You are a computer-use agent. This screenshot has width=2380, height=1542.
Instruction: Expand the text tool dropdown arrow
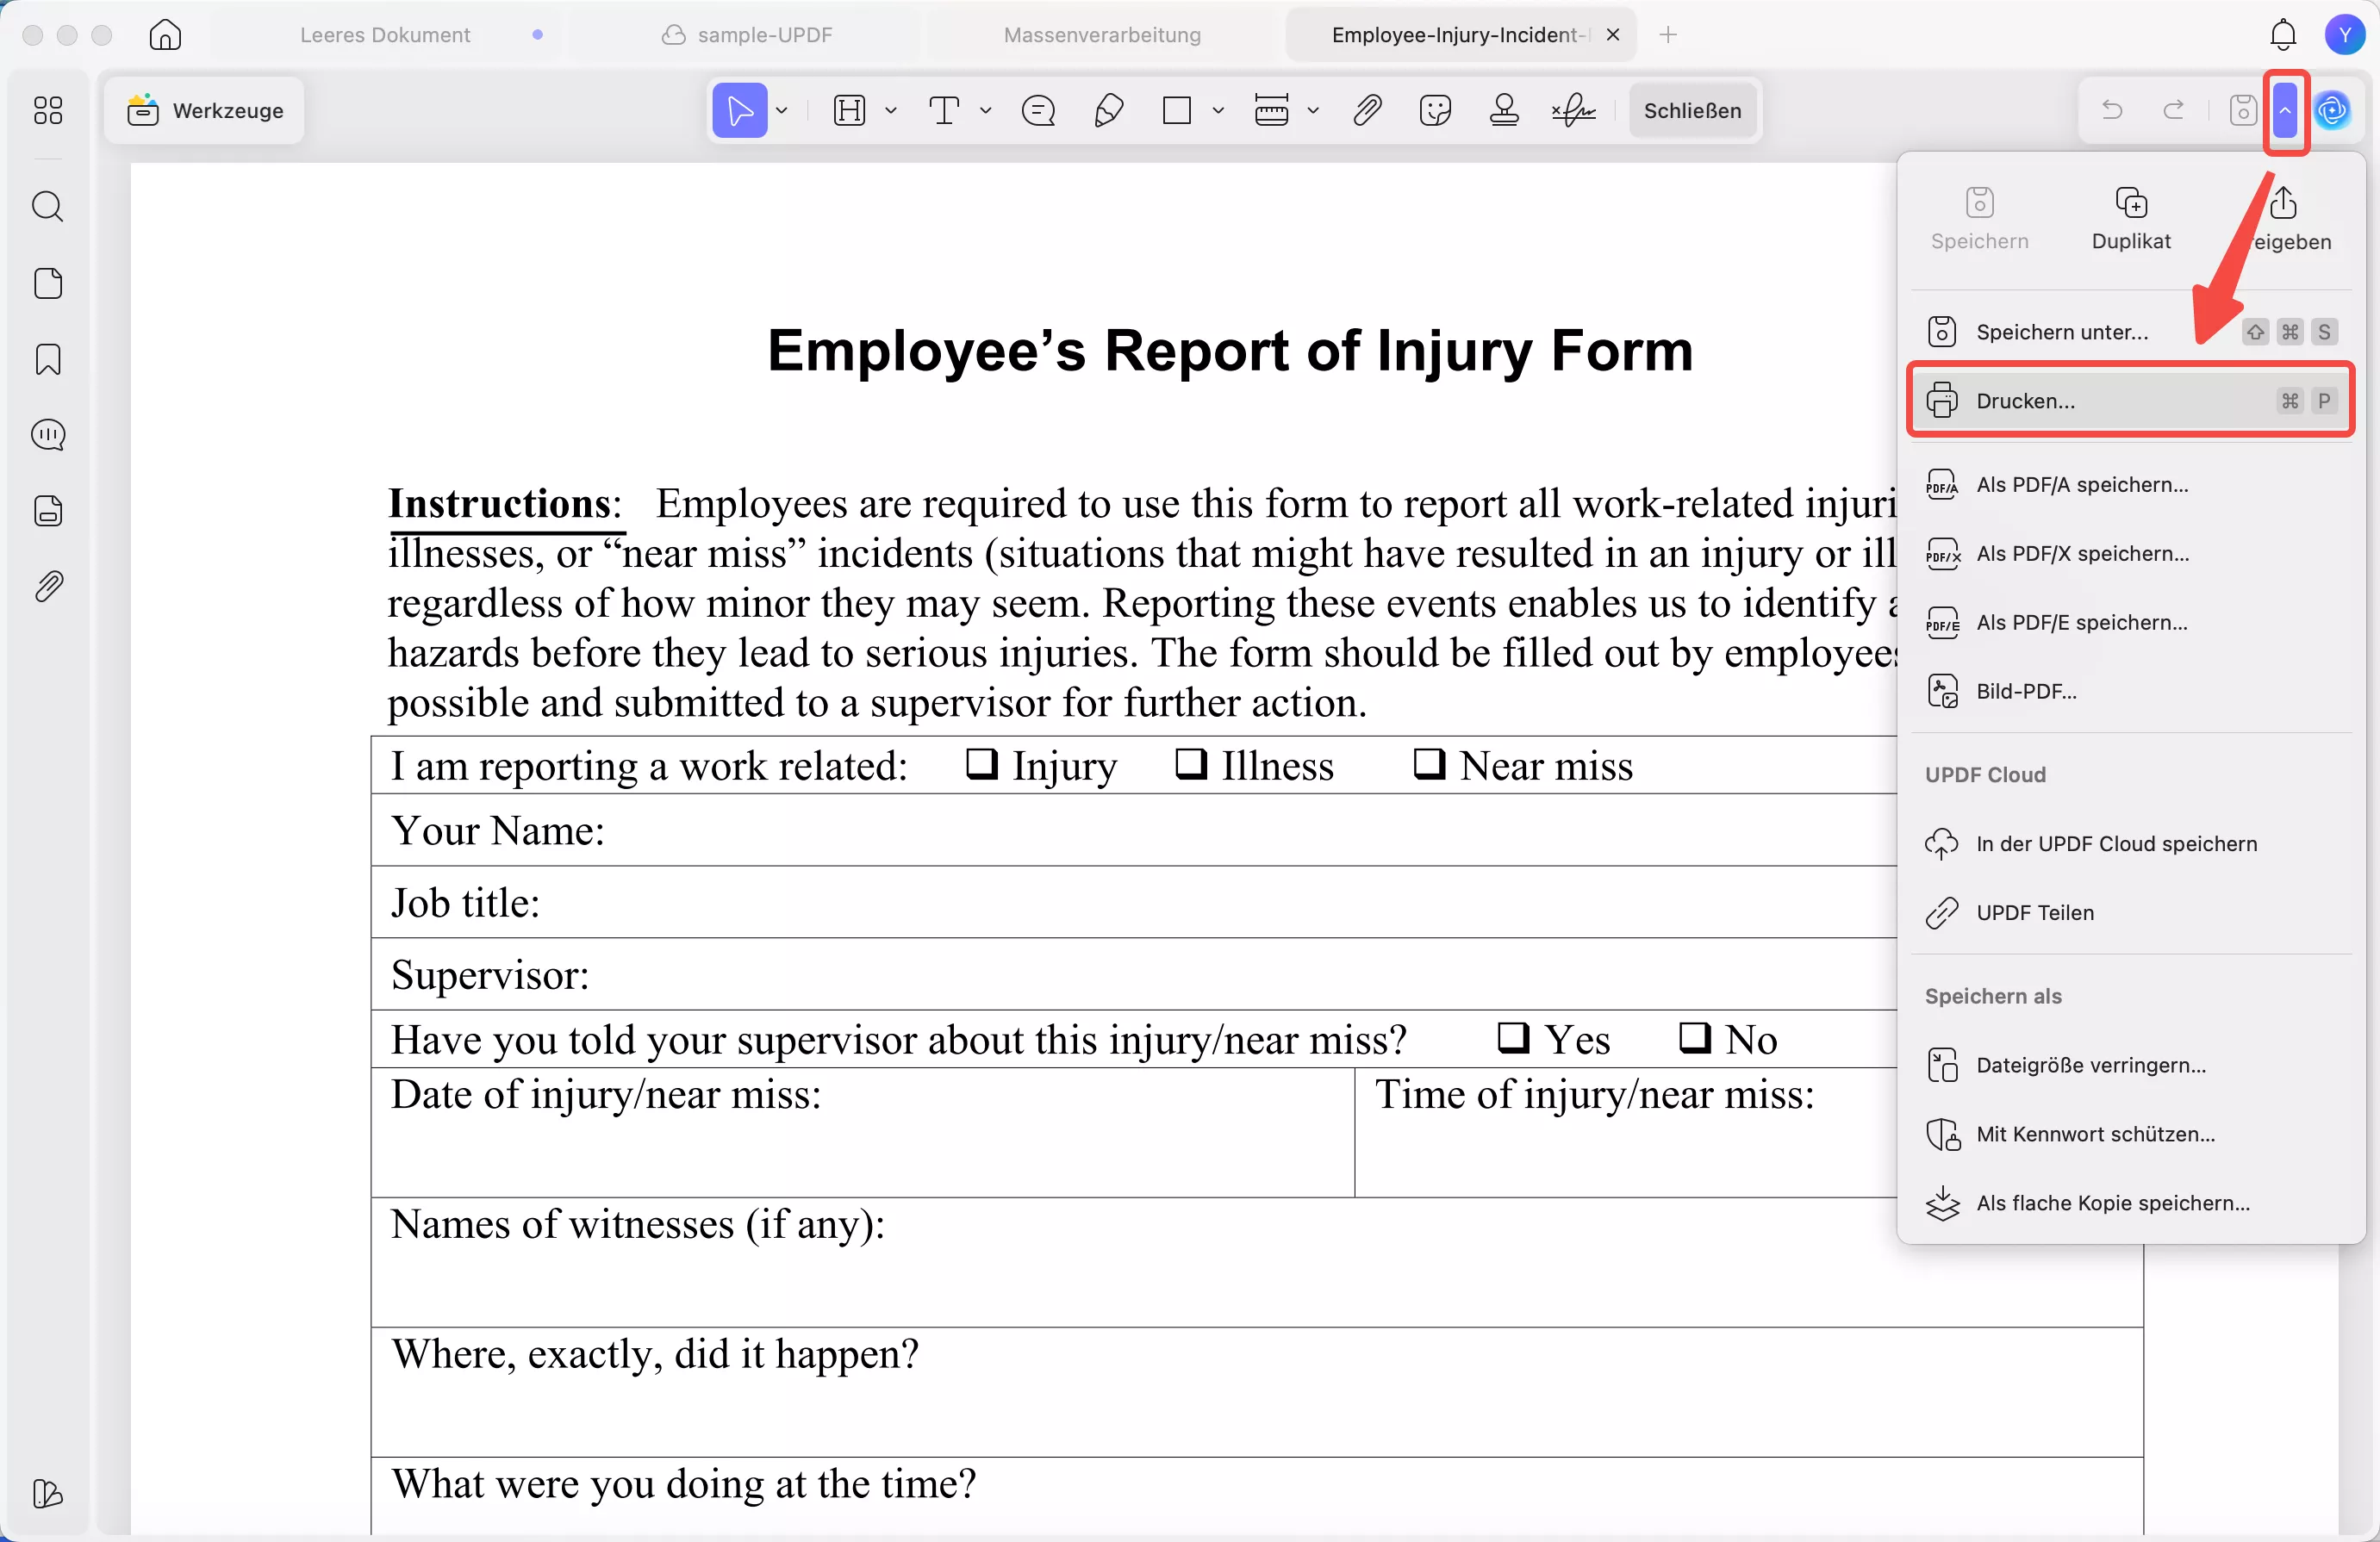pyautogui.click(x=986, y=110)
